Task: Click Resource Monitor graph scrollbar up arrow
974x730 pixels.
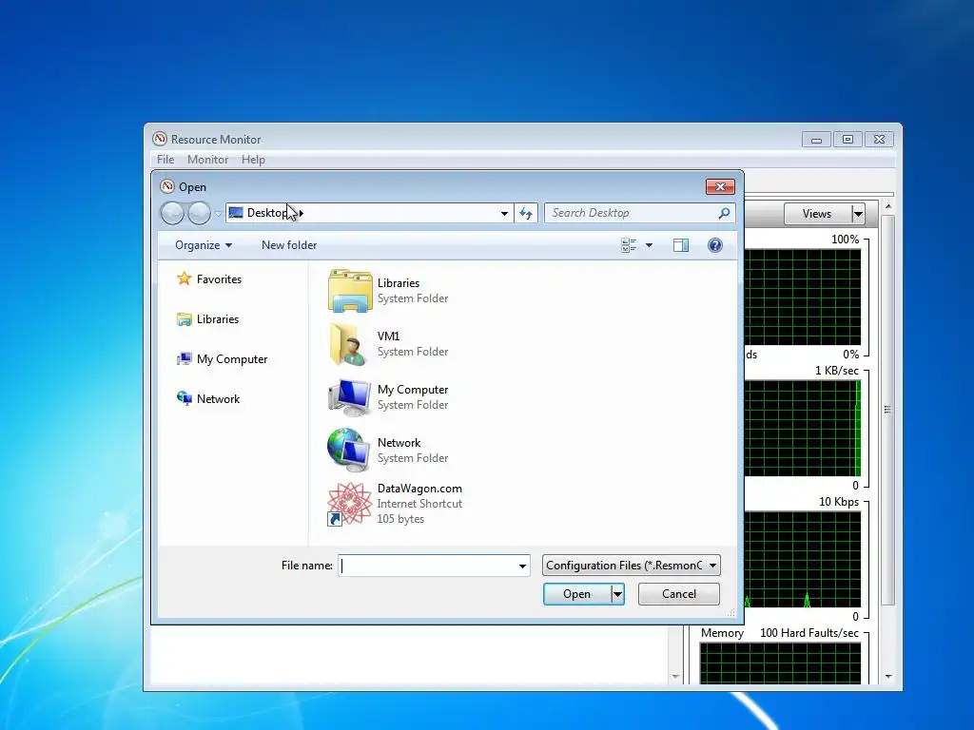Action: click(x=888, y=206)
